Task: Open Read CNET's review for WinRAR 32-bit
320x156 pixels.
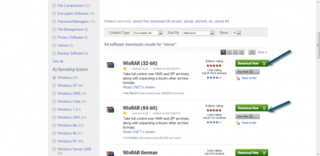Action: point(139,87)
